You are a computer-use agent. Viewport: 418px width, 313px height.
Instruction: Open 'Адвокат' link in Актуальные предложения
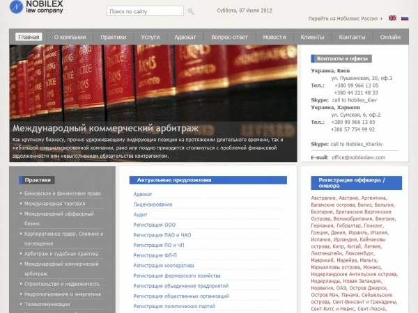point(143,194)
